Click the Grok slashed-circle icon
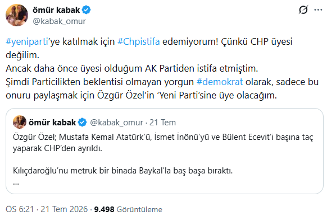 click(303, 10)
